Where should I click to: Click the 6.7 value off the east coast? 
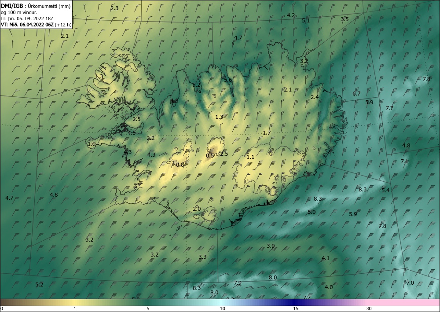pyautogui.click(x=356, y=93)
